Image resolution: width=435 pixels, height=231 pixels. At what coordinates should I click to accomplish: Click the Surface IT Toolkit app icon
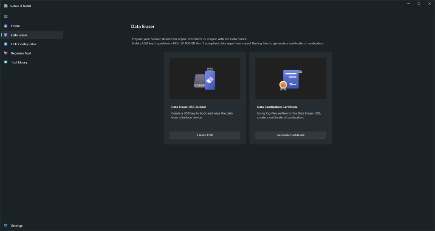point(6,5)
